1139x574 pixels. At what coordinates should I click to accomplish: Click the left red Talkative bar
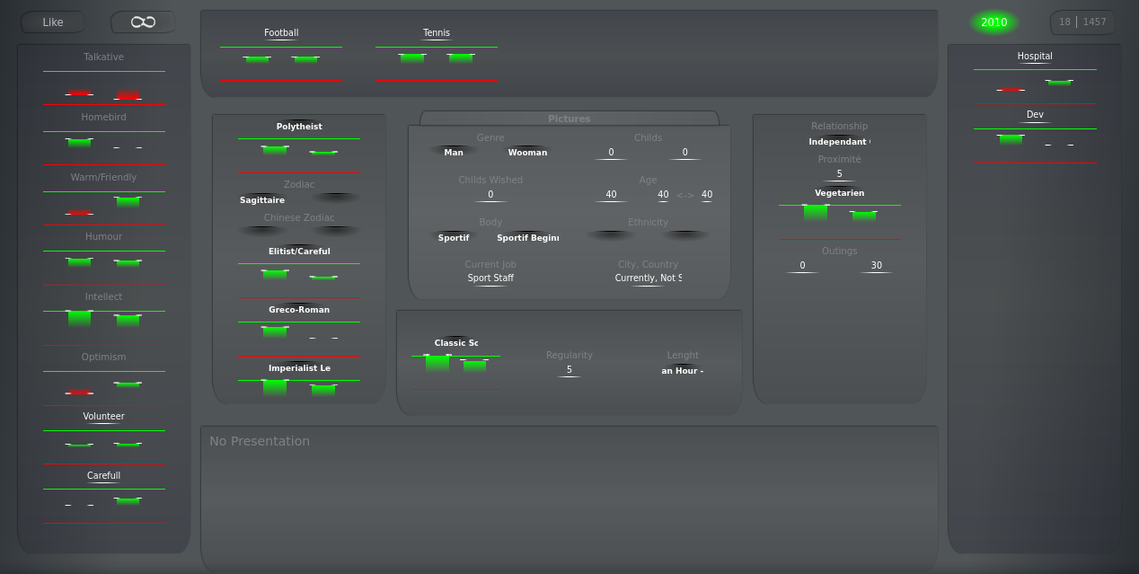click(x=79, y=93)
